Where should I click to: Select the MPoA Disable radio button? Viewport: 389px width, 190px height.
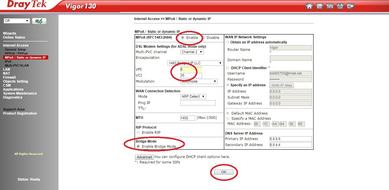click(x=203, y=38)
